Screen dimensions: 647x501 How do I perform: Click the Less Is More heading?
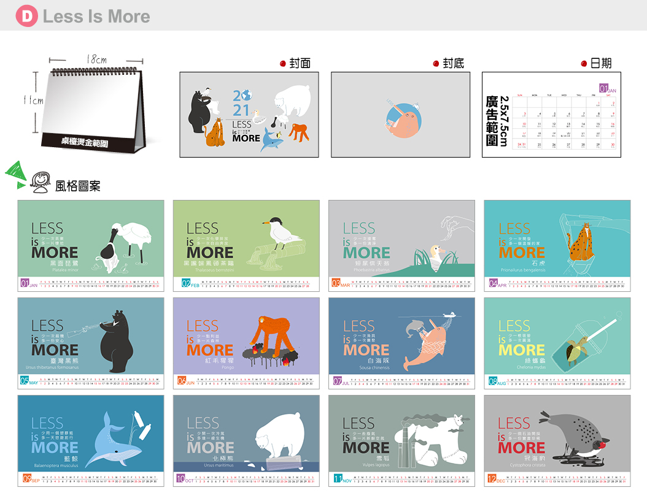[x=96, y=17]
